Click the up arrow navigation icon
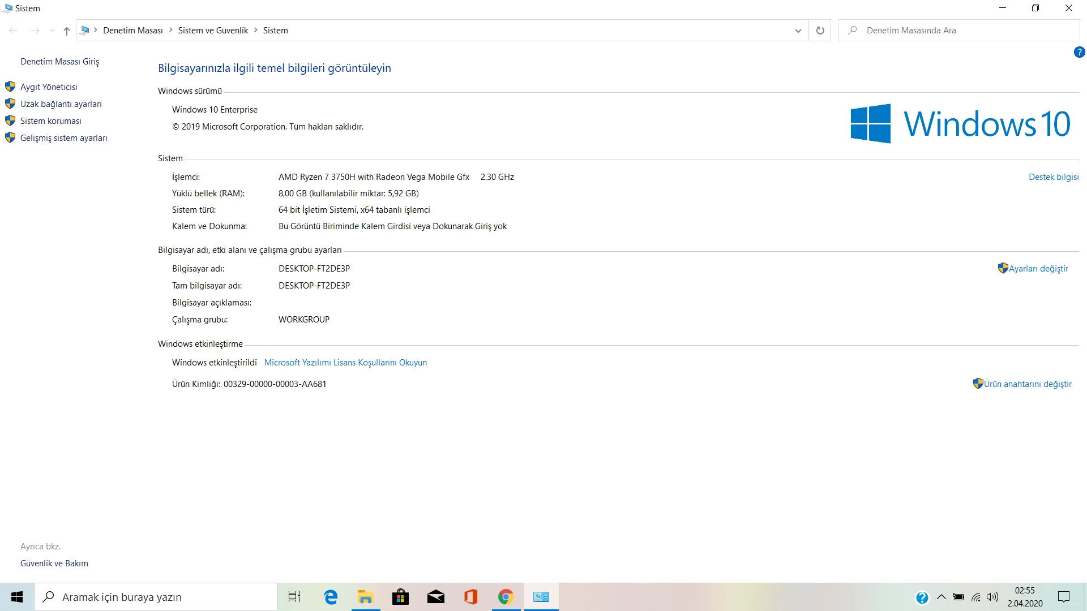The width and height of the screenshot is (1087, 611). pos(67,31)
